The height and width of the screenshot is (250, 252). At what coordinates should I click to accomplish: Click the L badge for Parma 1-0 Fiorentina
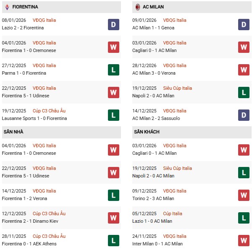[x=113, y=70]
